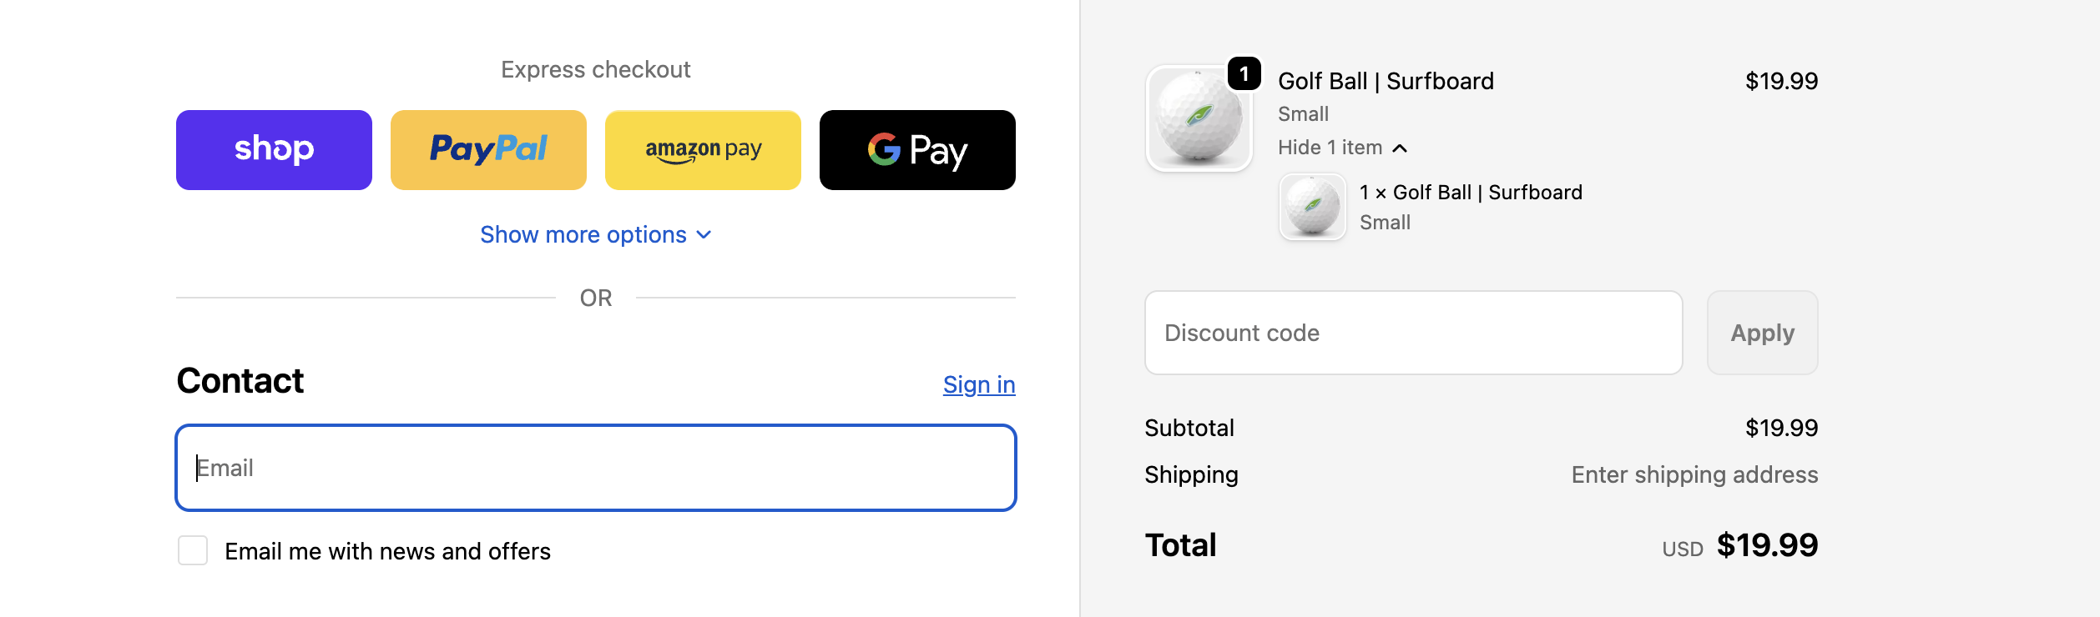Check out using Google Pay
Screen dimensions: 2100x617
pyautogui.click(x=917, y=150)
